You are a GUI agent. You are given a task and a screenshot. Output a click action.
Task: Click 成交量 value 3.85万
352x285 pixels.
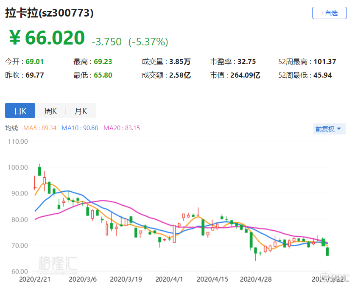(180, 61)
